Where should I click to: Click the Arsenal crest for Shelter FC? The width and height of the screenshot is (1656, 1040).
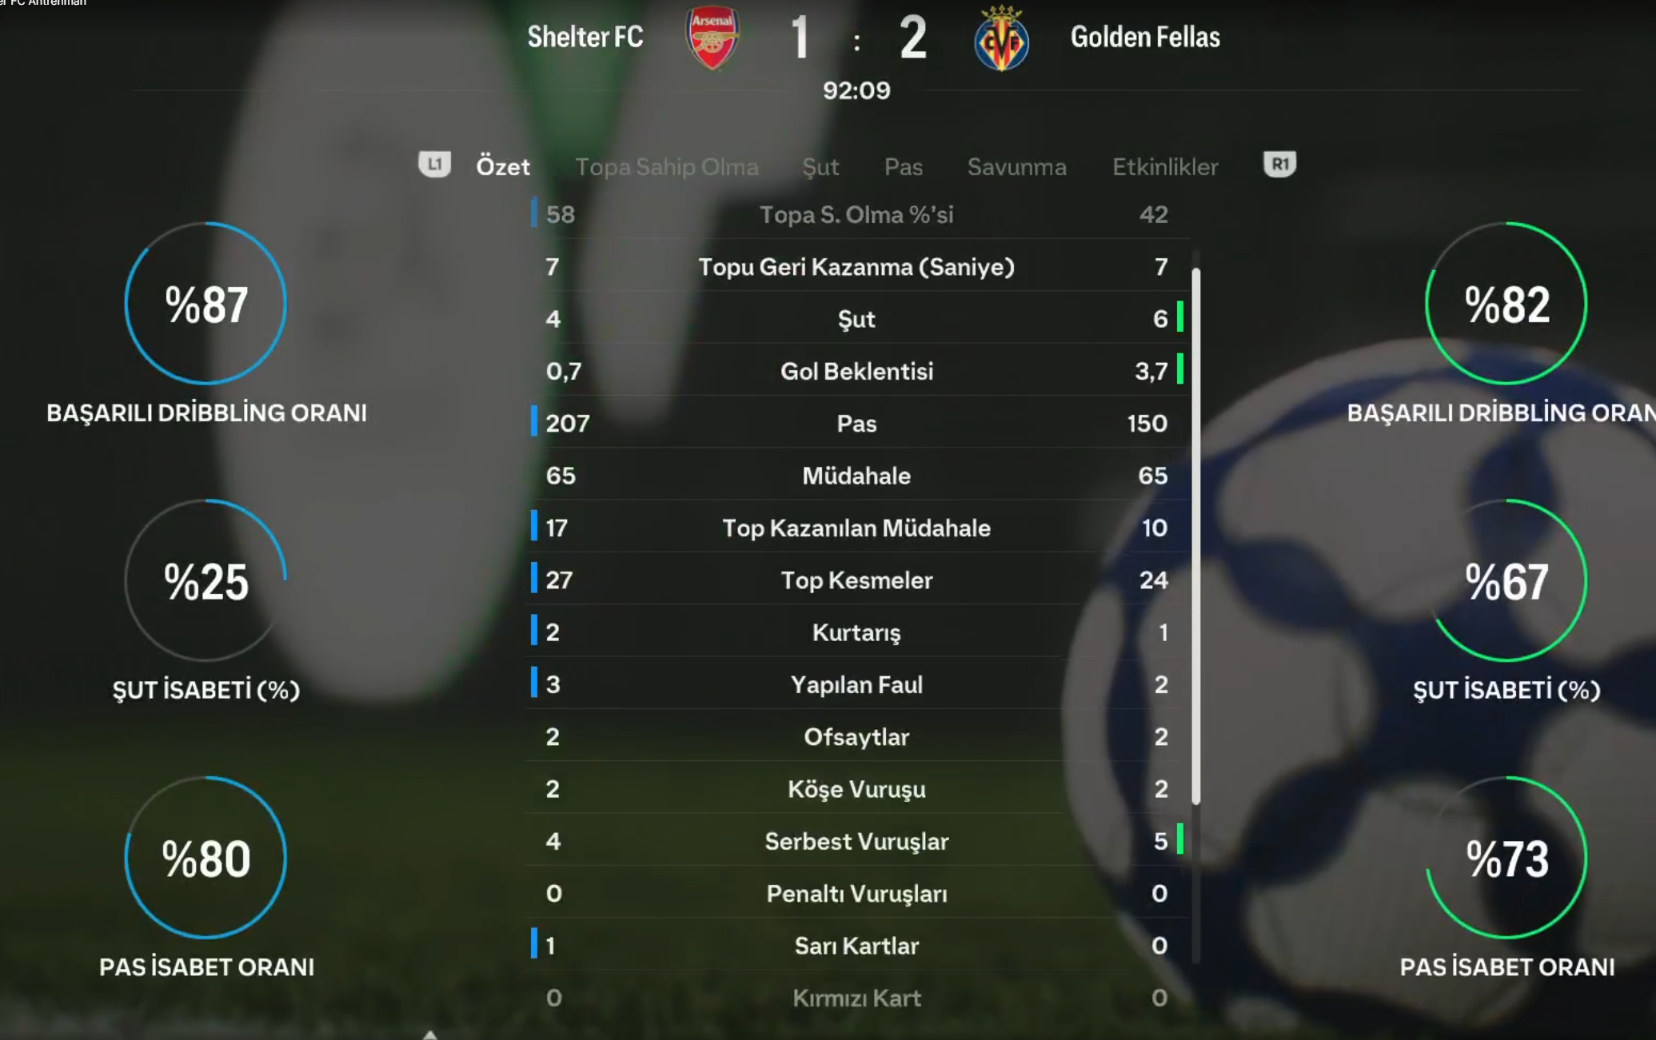(712, 38)
